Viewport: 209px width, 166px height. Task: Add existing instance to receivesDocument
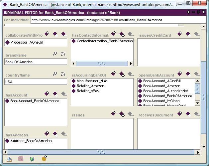[x=188, y=114]
